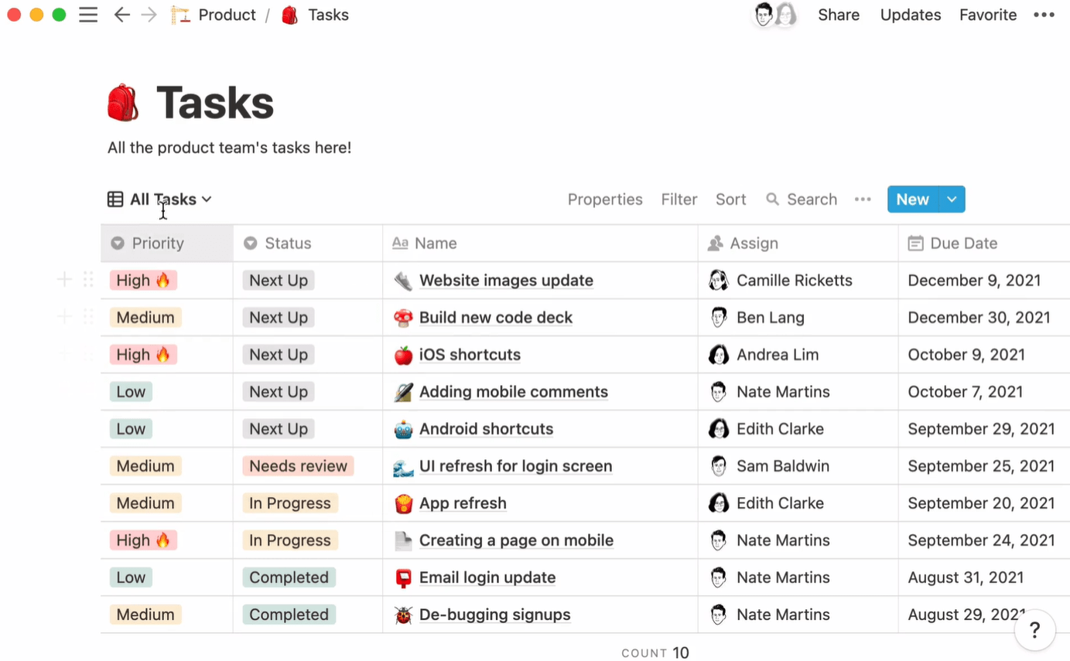Click the wave icon of UI refresh row
This screenshot has height=661, width=1070.
[403, 466]
